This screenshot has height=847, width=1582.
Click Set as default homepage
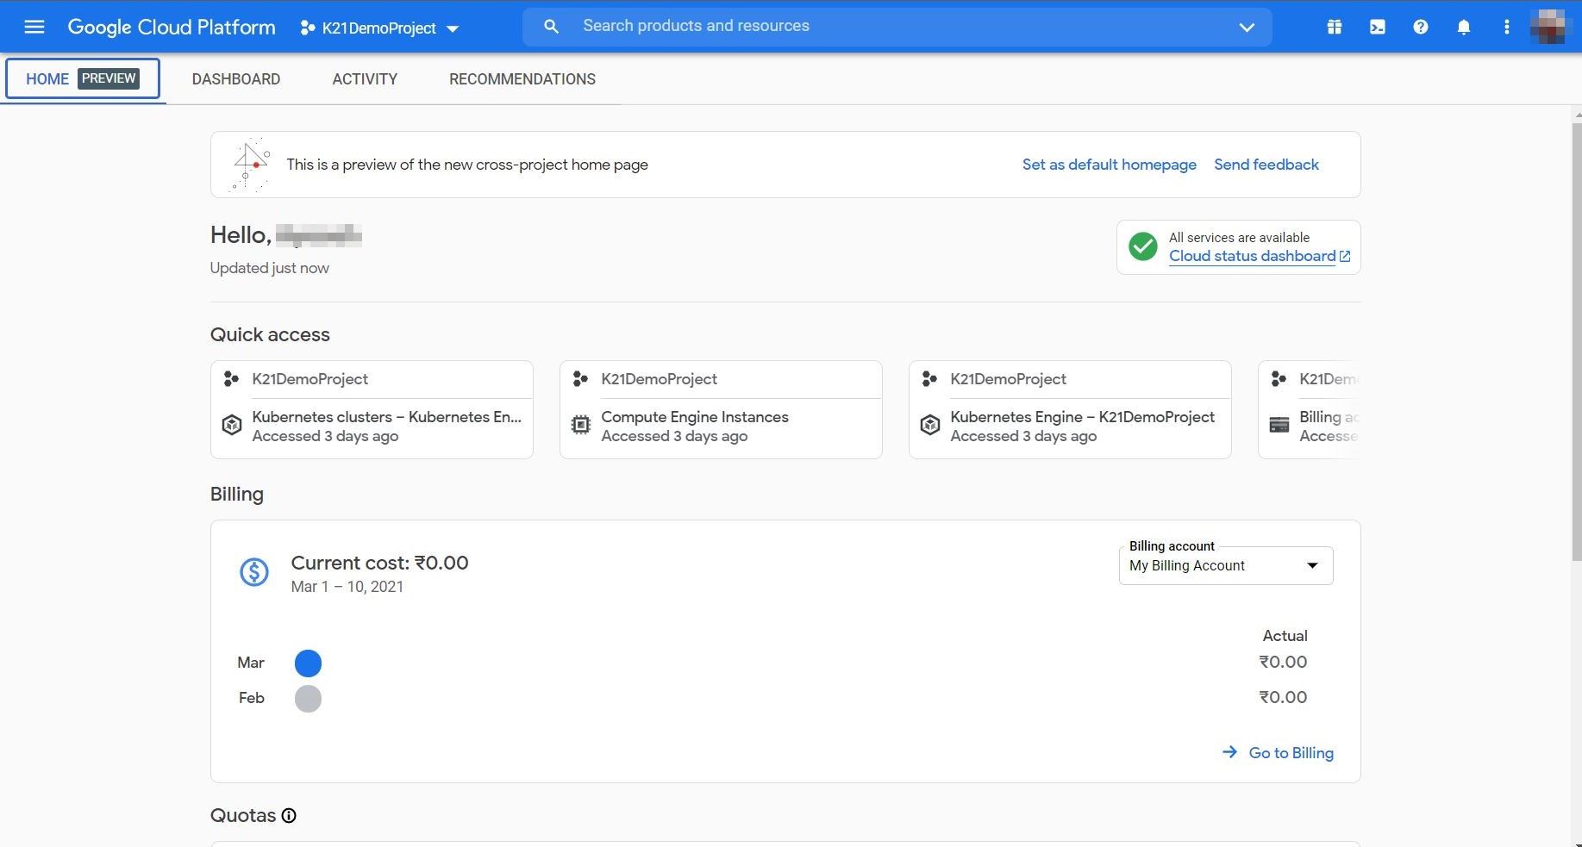pos(1109,164)
